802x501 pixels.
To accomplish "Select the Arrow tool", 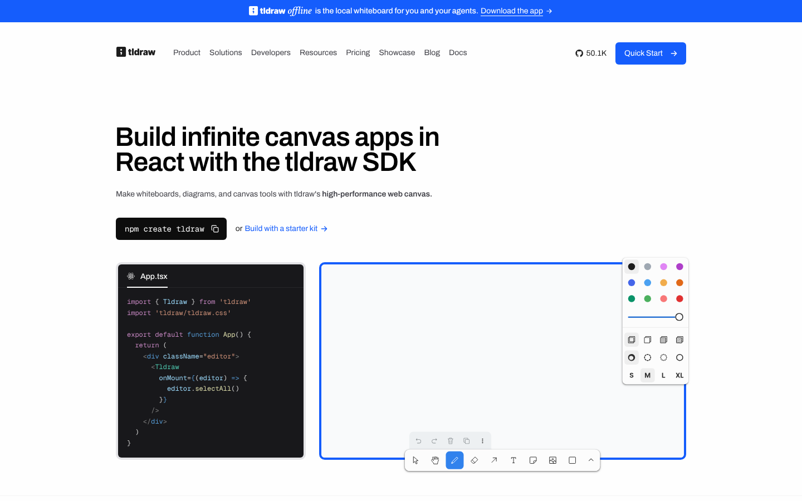I will 494,460.
